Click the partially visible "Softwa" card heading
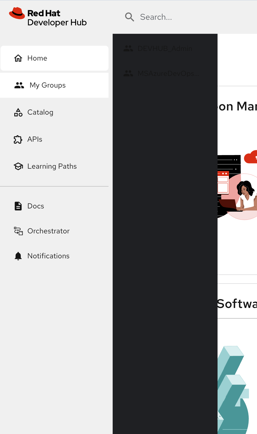The height and width of the screenshot is (434, 257). (237, 304)
